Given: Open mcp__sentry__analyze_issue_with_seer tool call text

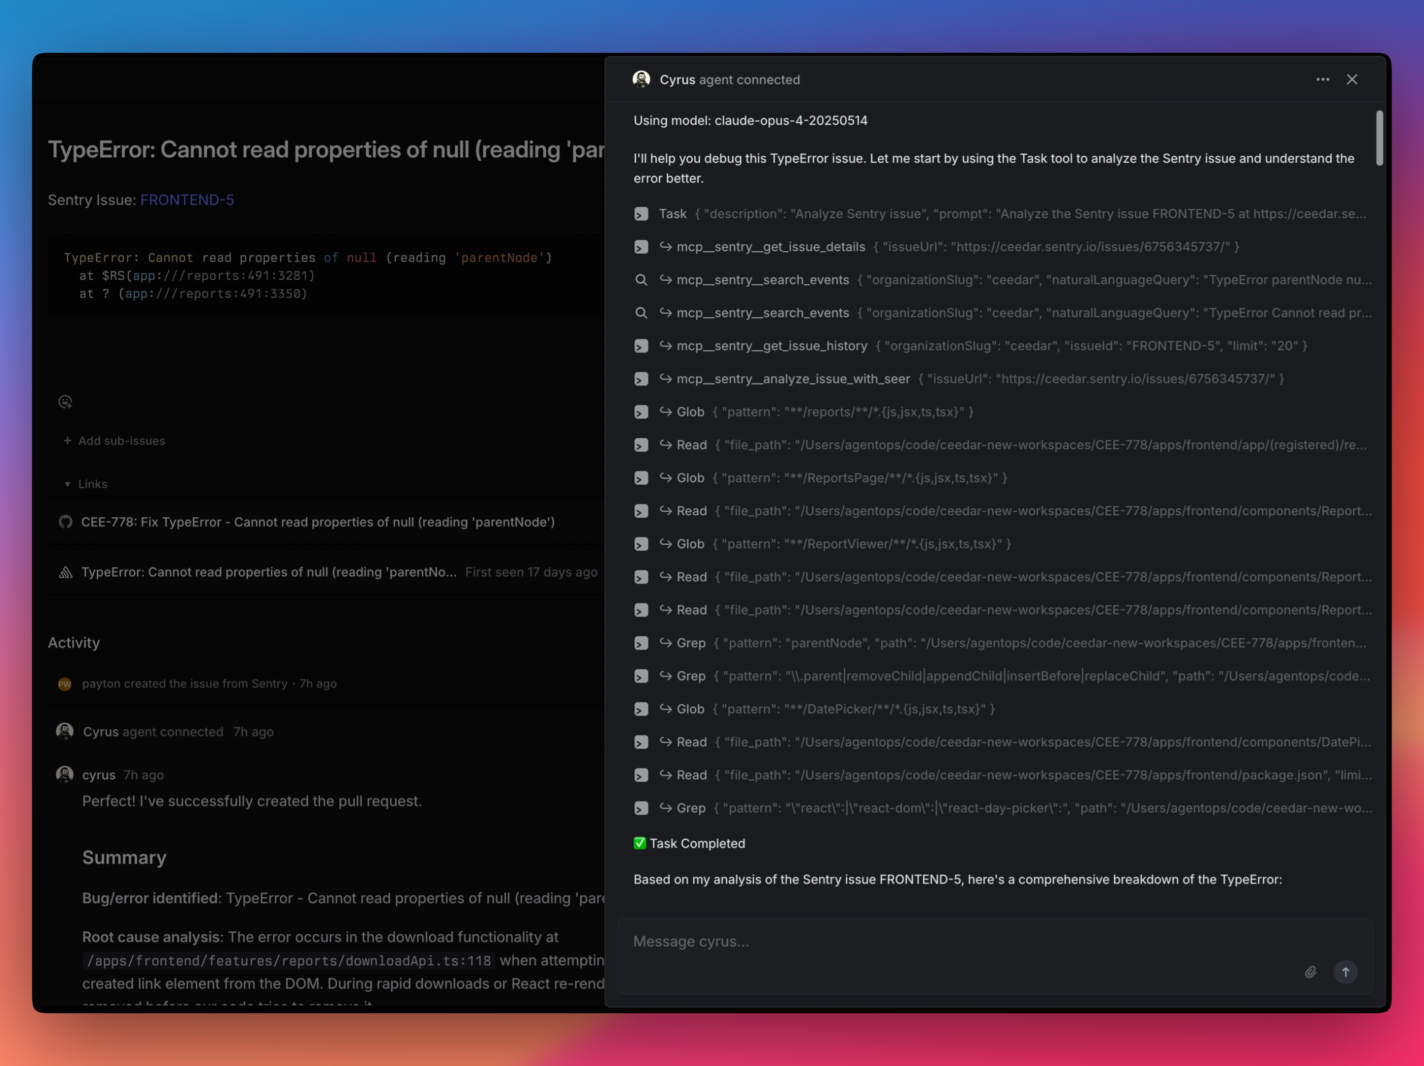Looking at the screenshot, I should (793, 379).
